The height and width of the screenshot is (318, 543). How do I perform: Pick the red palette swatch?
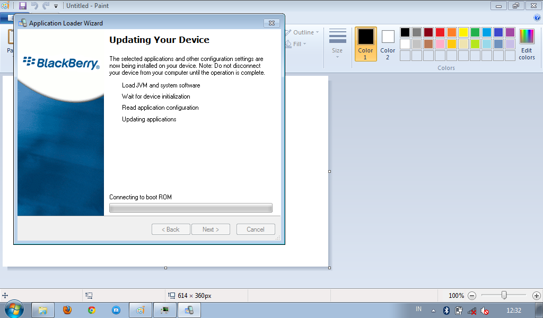[440, 32]
